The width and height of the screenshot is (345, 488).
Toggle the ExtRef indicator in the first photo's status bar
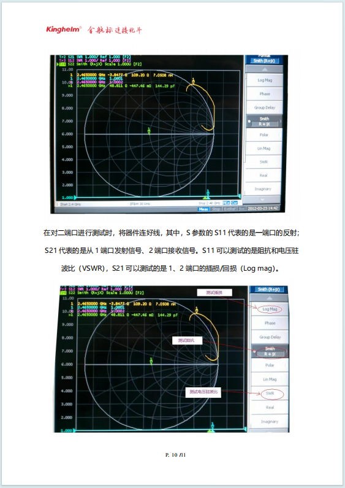coord(230,209)
